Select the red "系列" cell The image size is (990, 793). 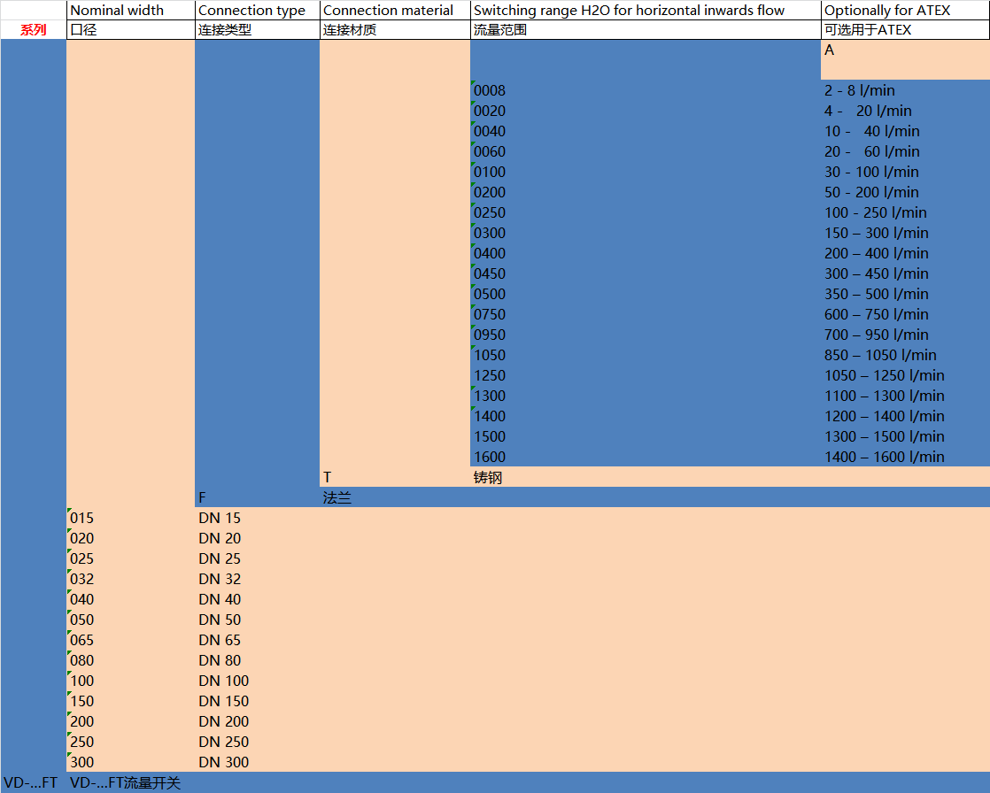pos(34,30)
